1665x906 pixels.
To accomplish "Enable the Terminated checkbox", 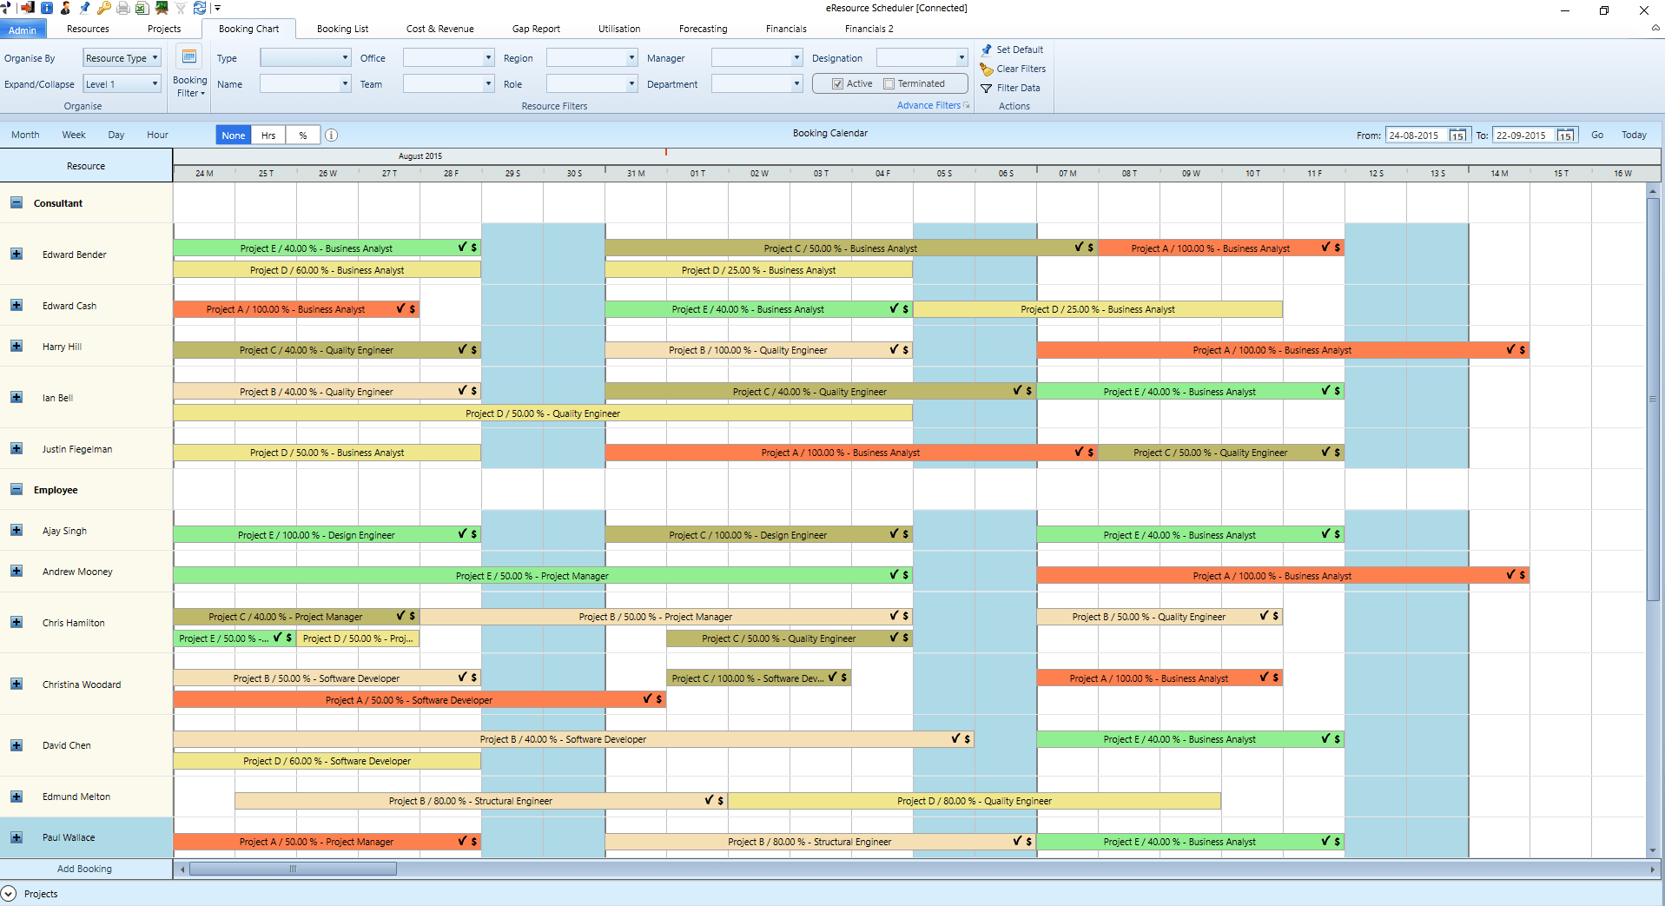I will click(889, 83).
